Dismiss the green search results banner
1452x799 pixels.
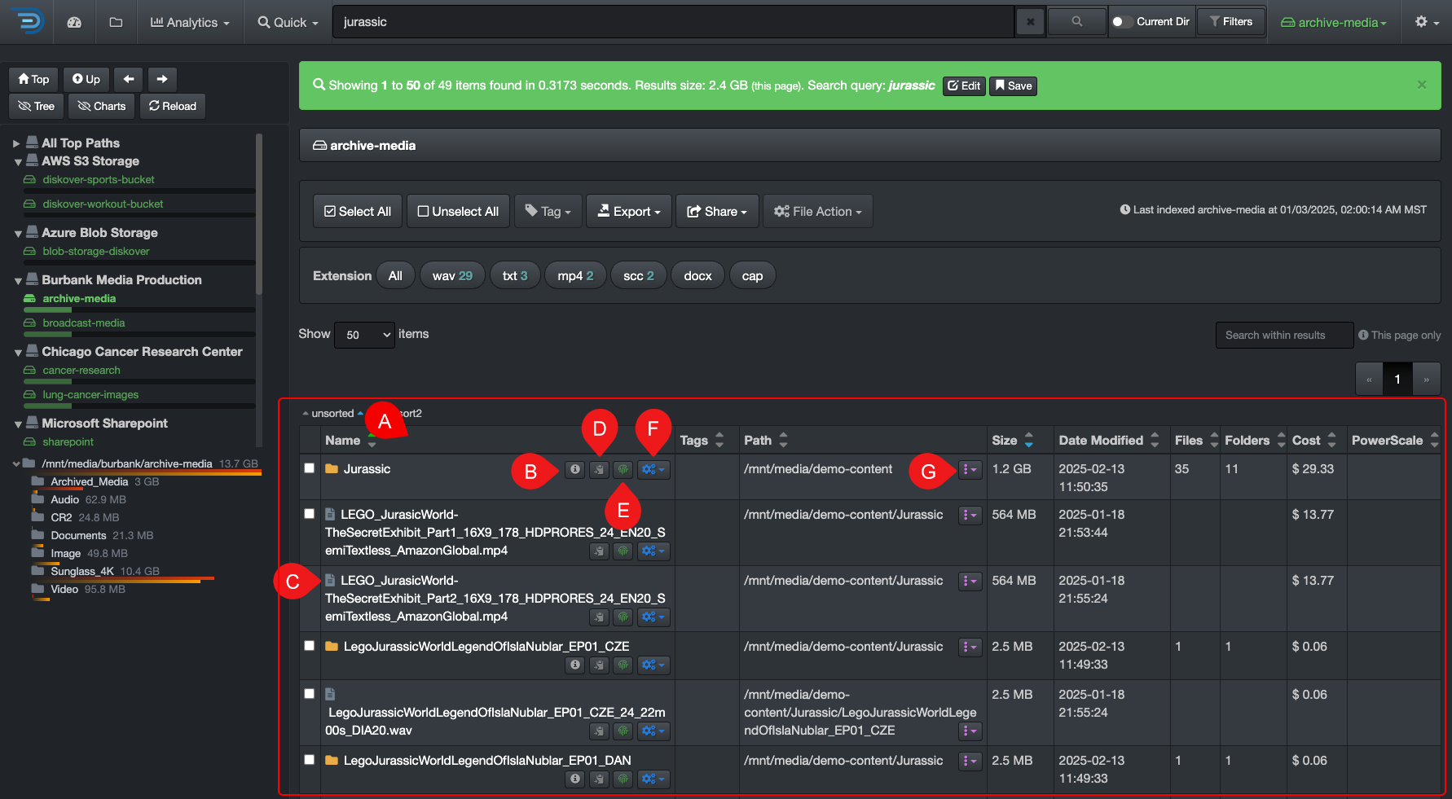tap(1421, 85)
